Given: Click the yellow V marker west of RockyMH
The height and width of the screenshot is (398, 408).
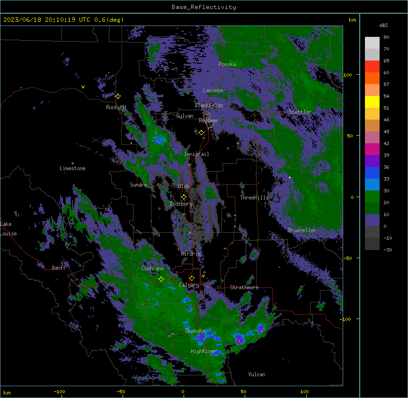Looking at the screenshot, I should click(83, 87).
